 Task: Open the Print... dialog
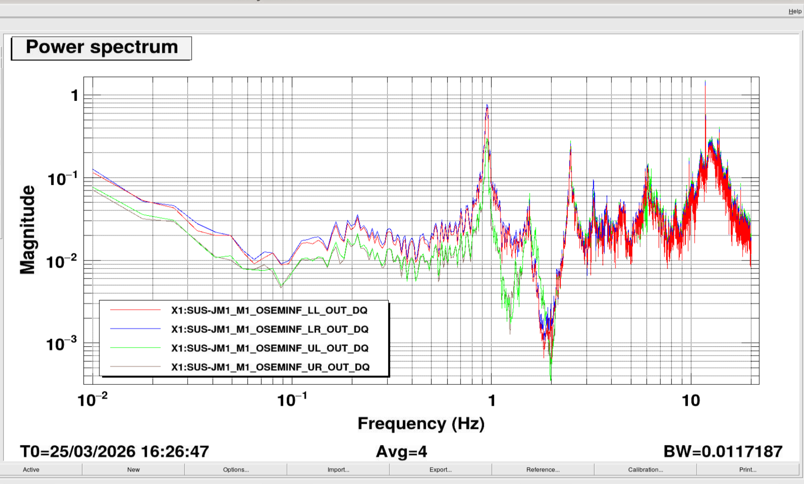(x=747, y=469)
